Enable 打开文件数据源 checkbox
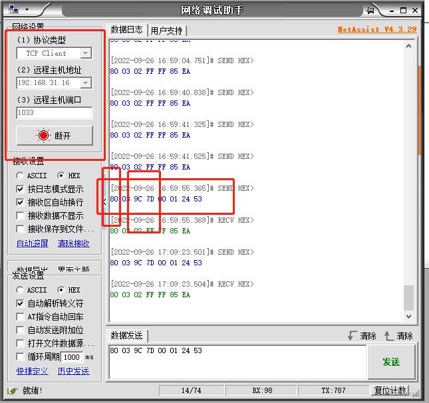429x403 pixels. pos(20,343)
